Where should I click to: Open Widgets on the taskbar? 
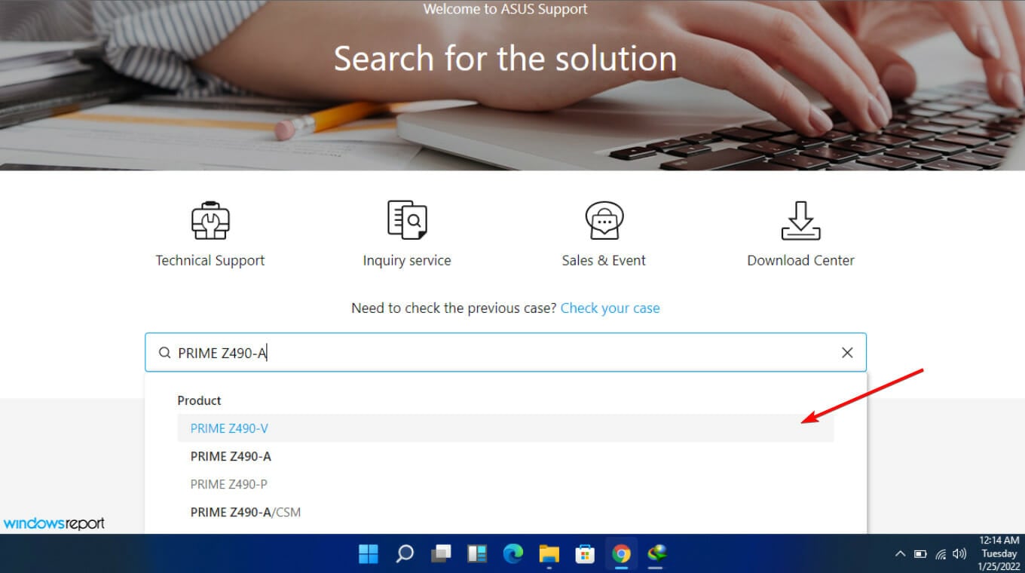(x=477, y=554)
